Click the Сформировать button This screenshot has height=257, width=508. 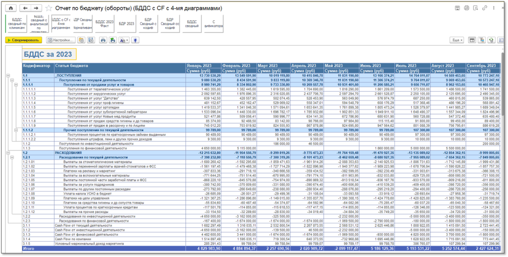(x=23, y=40)
